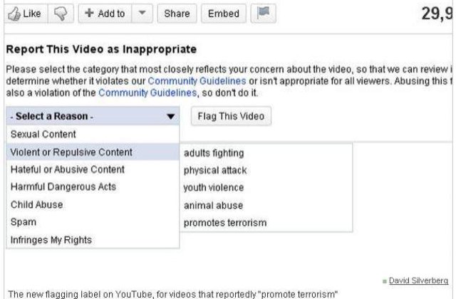The width and height of the screenshot is (456, 299).
Task: Click the flag report icon
Action: (263, 14)
